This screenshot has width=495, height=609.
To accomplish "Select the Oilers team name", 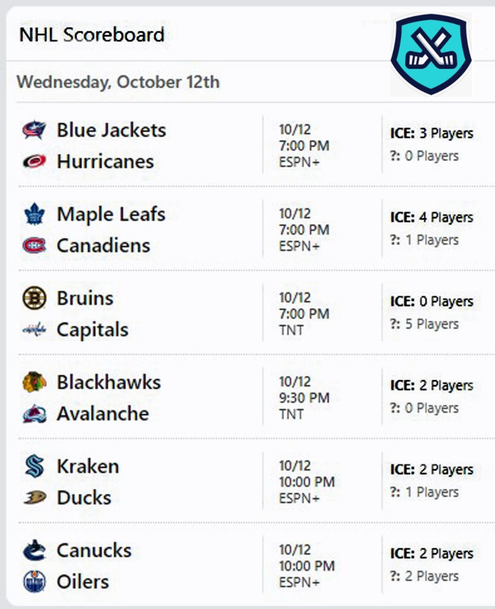I will coord(83,582).
